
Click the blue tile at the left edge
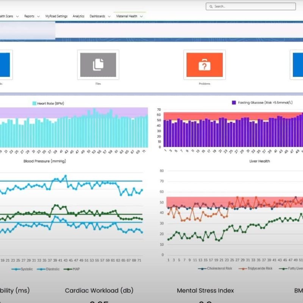coord(5,65)
